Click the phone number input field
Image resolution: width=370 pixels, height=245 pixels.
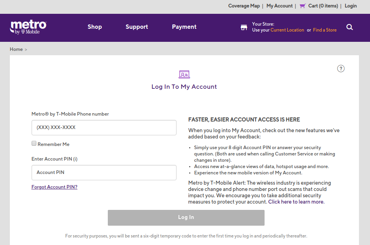[104, 127]
